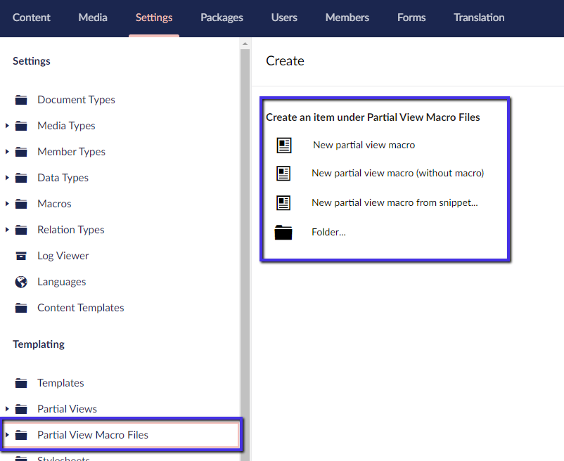Screen dimensions: 564x461
Task: Click the Languages globe icon
Action: click(22, 282)
